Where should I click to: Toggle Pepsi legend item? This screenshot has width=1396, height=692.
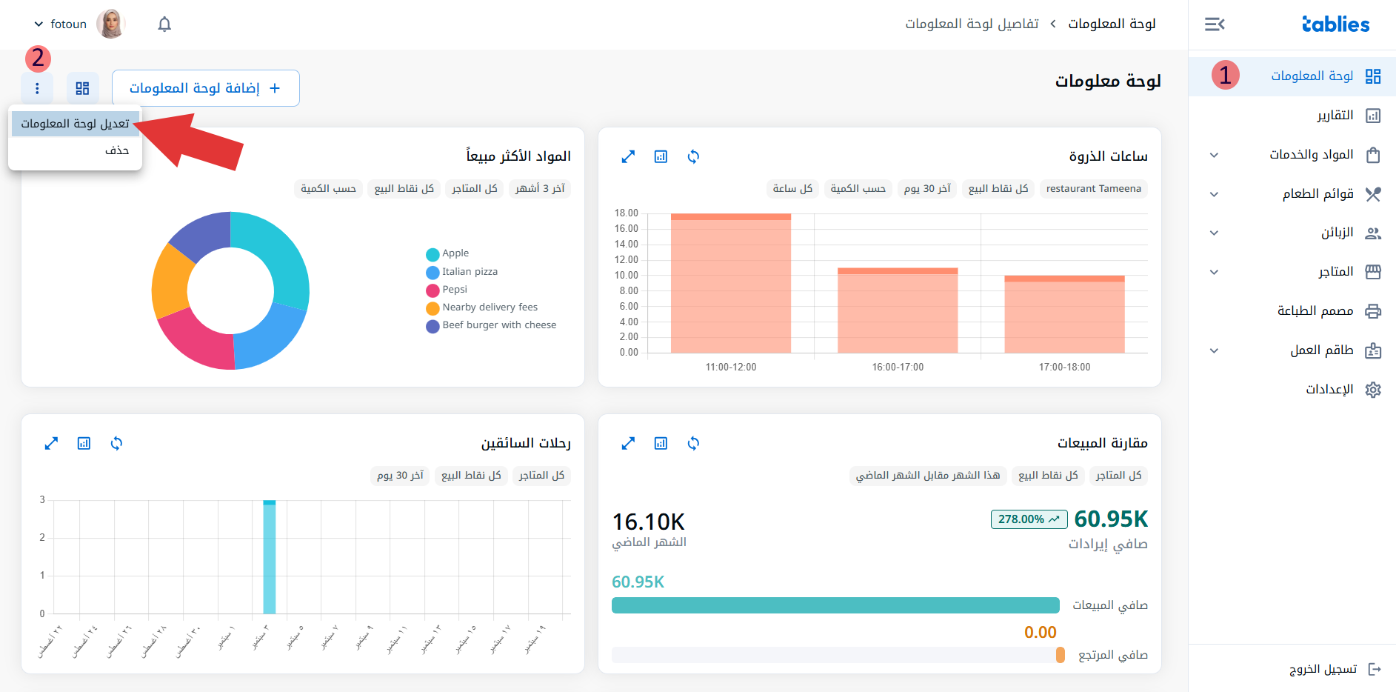(447, 290)
